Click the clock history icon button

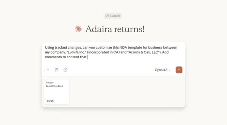65,70
